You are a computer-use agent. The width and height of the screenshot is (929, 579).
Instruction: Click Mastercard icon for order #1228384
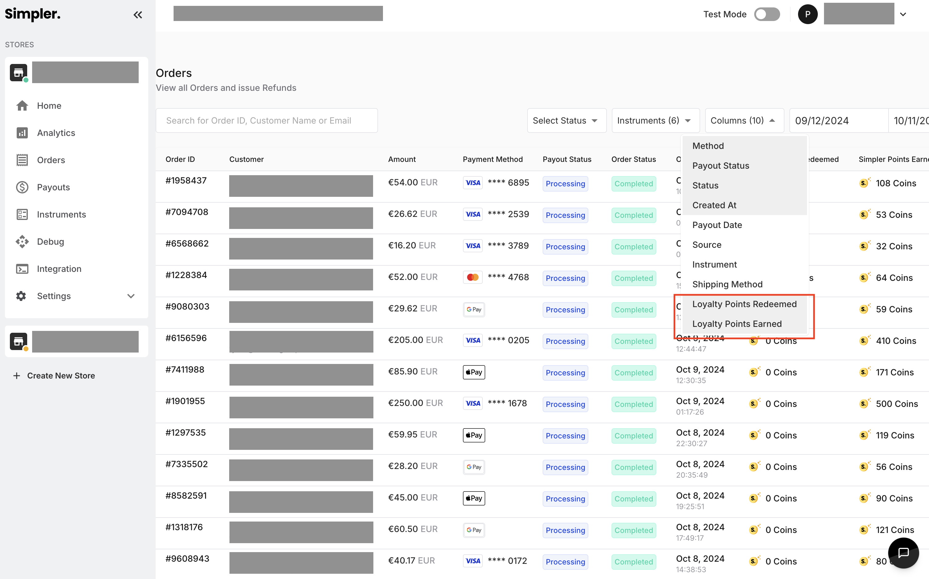473,277
